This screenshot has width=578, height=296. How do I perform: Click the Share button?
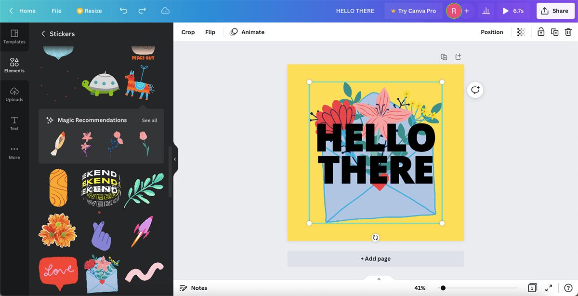[x=555, y=11]
